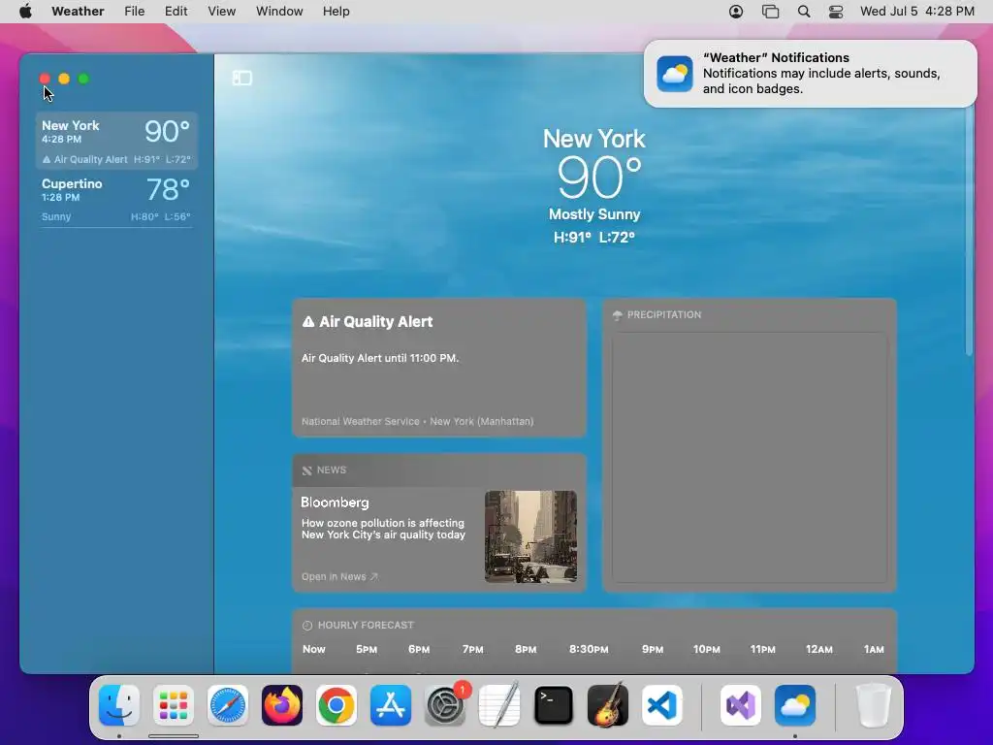Open the Edit menu

(176, 12)
